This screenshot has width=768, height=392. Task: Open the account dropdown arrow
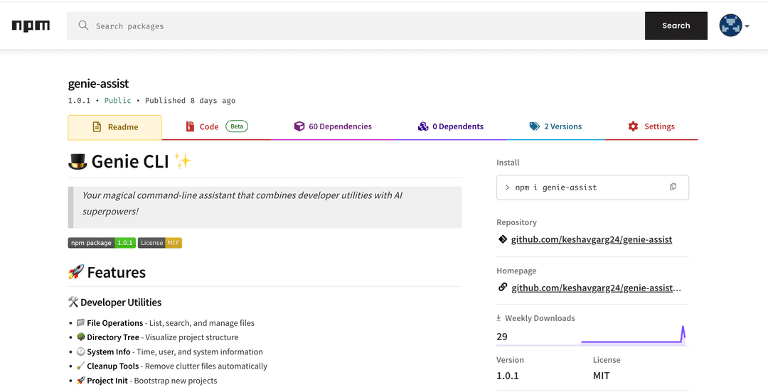[x=747, y=26]
